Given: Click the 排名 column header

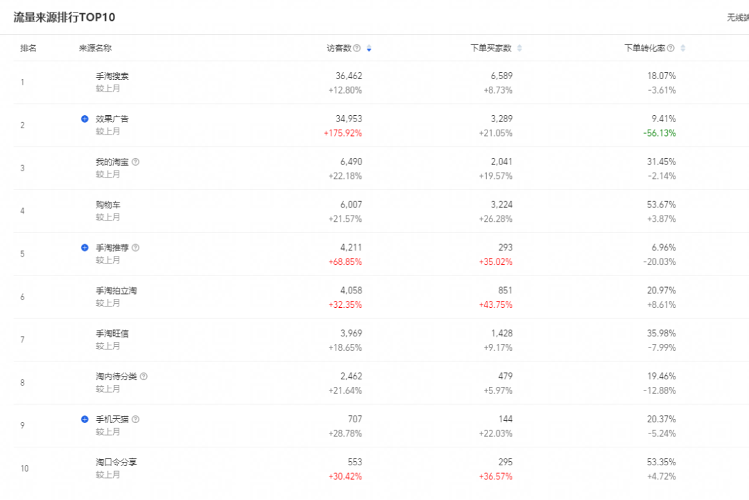Looking at the screenshot, I should coord(28,49).
